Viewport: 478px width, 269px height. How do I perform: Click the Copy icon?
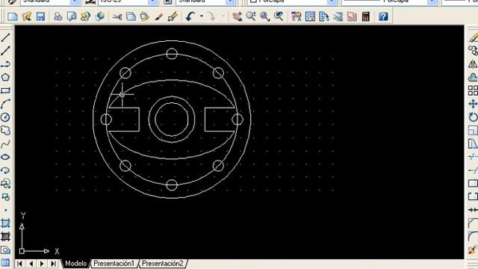pos(131,16)
